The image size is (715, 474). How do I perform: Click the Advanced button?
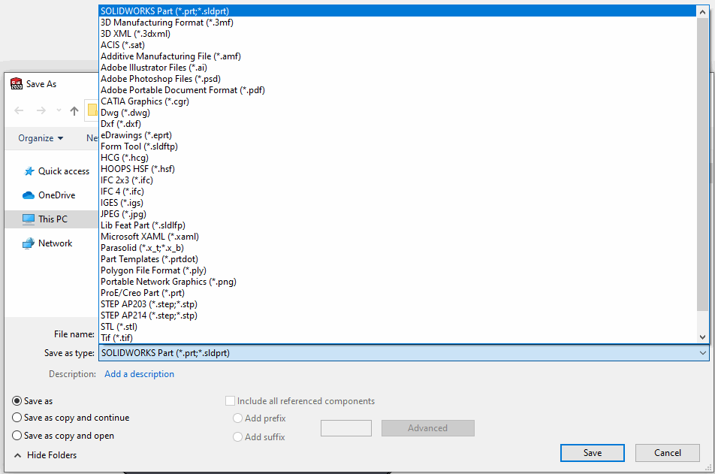428,428
